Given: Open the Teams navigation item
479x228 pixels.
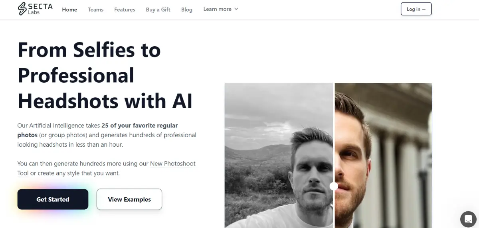Looking at the screenshot, I should coord(95,10).
